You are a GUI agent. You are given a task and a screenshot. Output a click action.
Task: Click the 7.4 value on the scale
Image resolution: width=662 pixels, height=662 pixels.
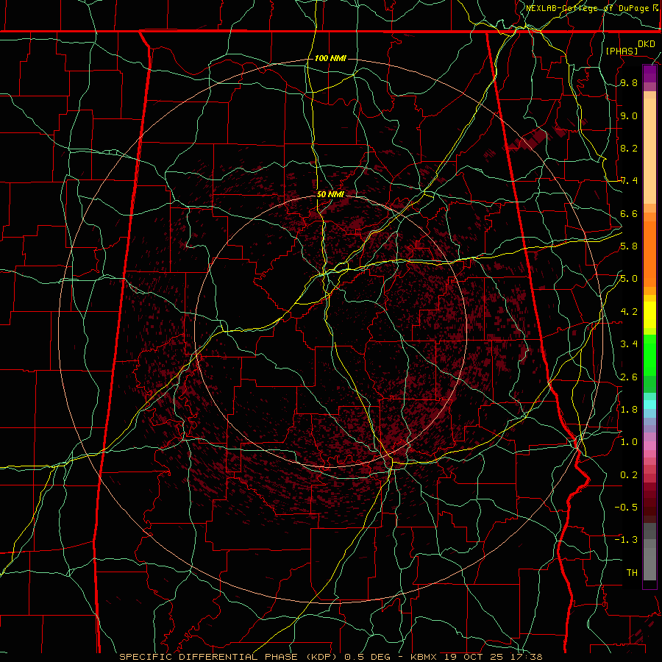click(x=629, y=181)
